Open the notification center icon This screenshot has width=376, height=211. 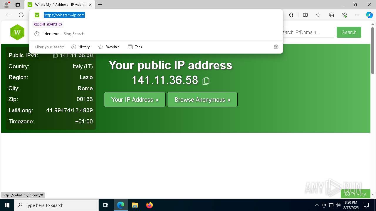tap(366, 205)
